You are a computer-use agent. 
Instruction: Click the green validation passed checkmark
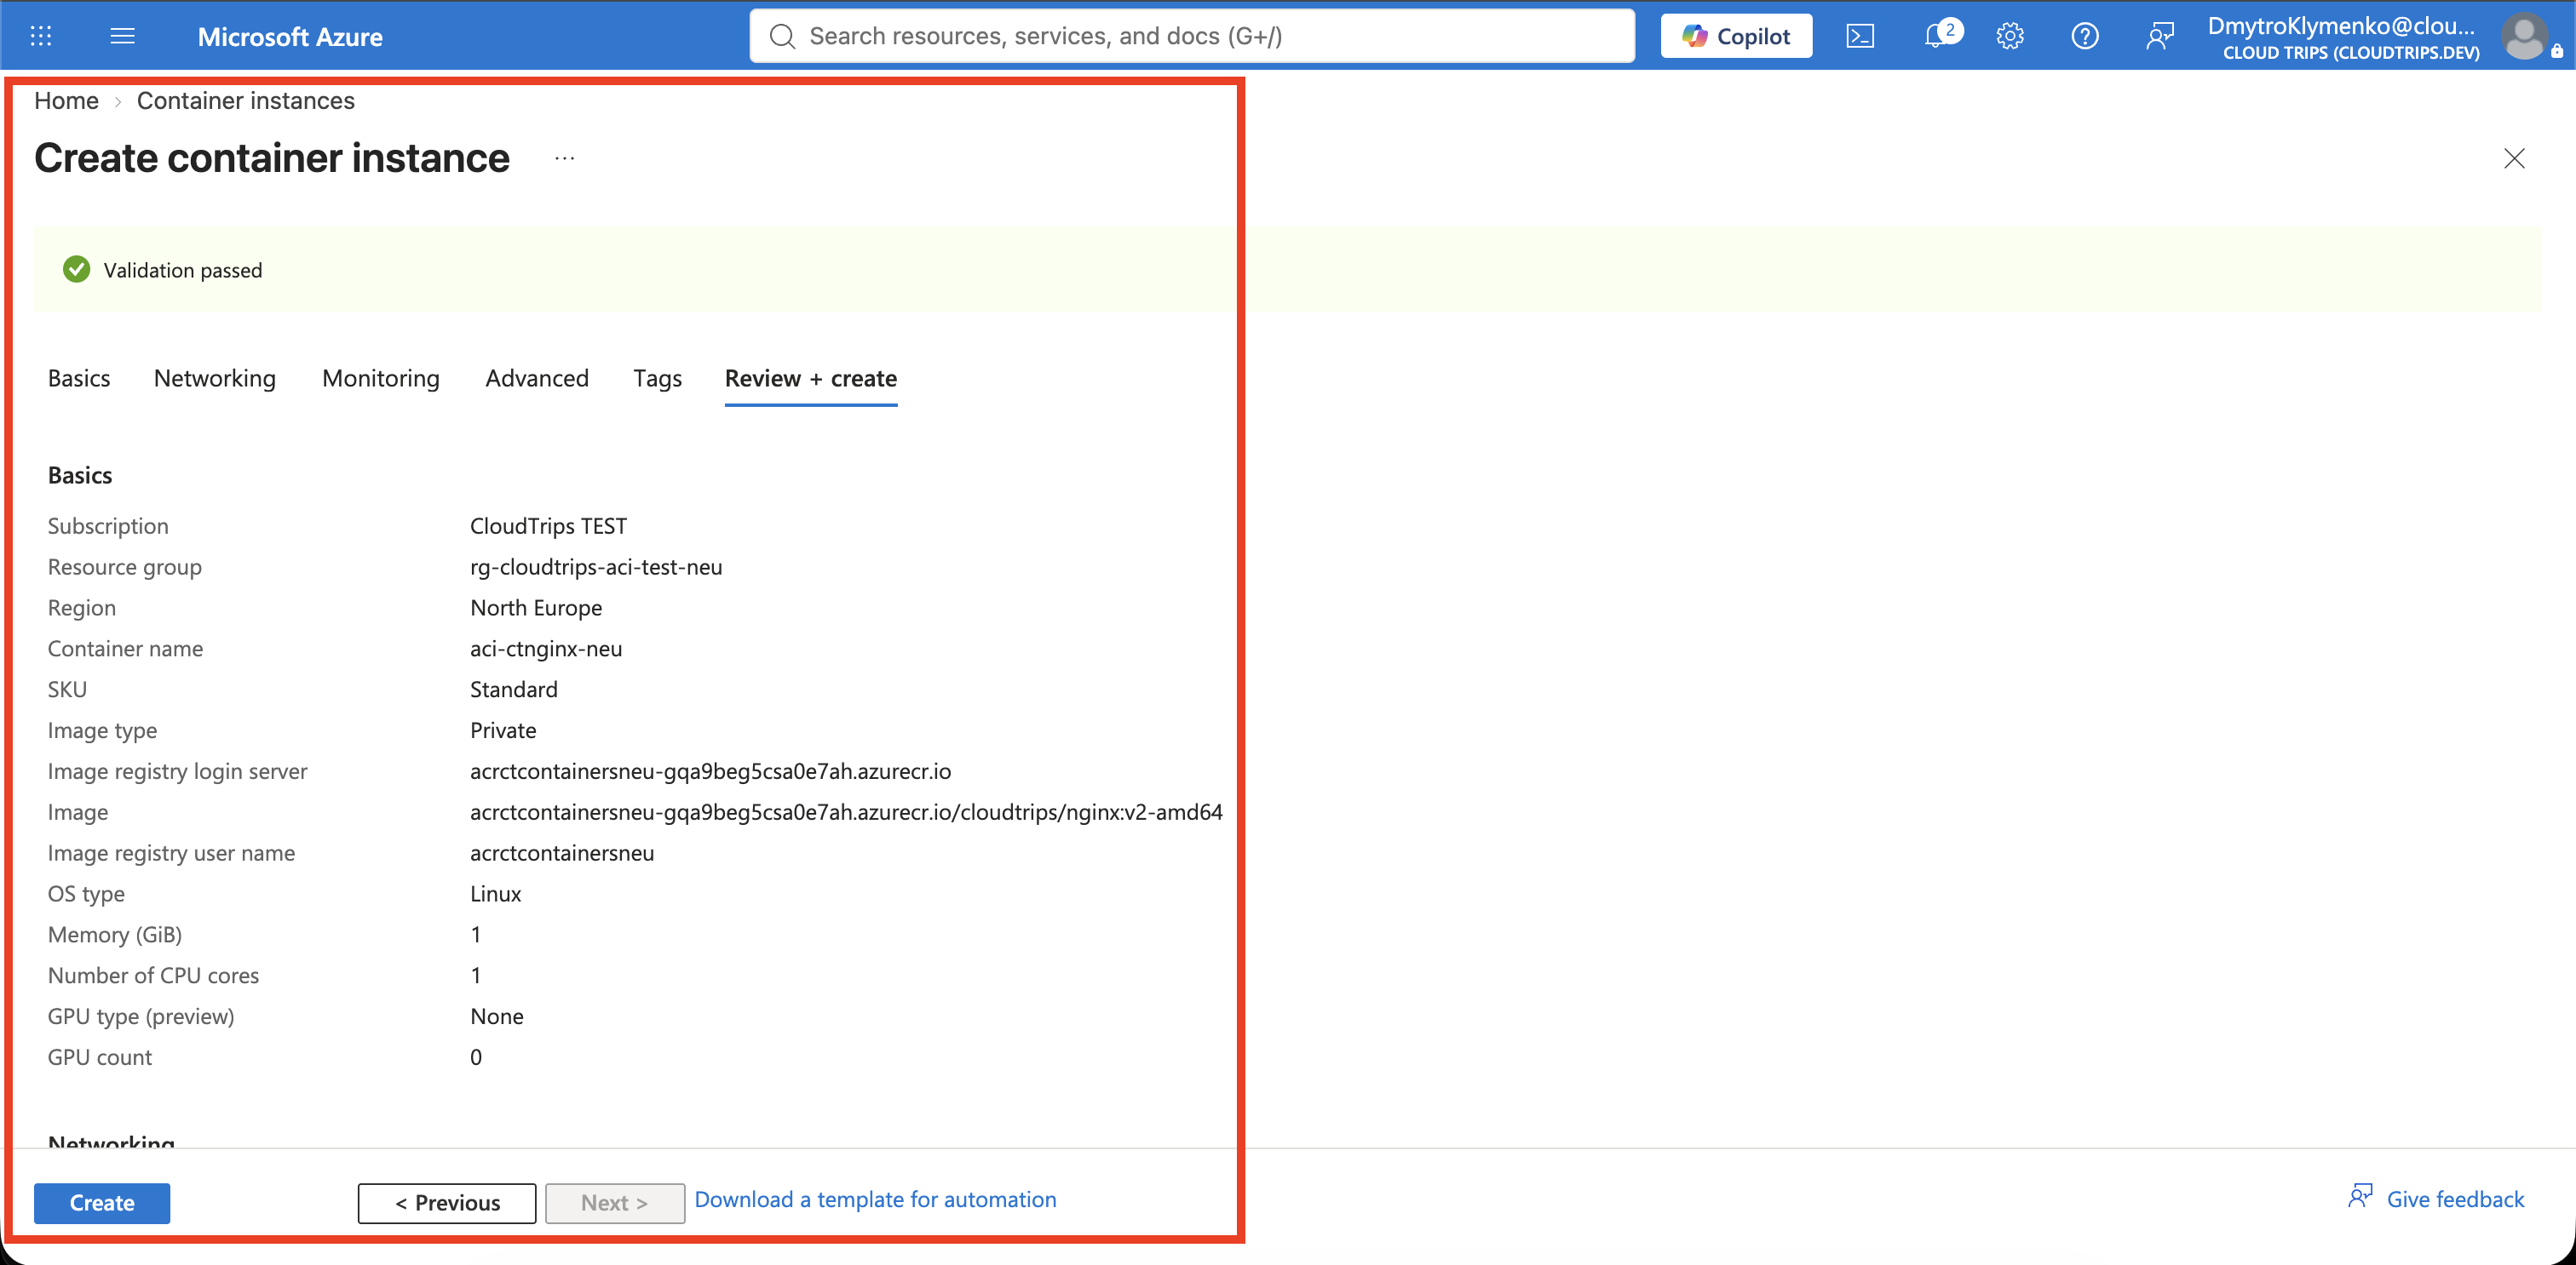click(x=76, y=270)
